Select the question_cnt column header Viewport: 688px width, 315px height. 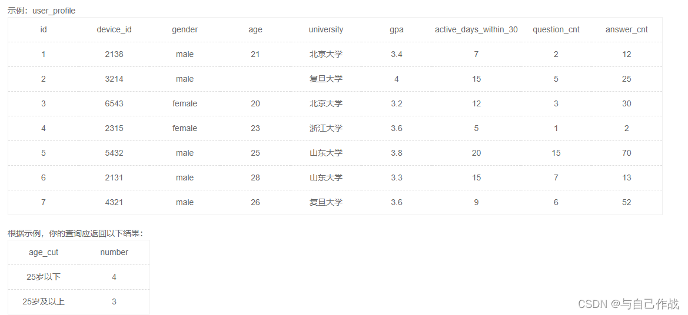(x=556, y=29)
